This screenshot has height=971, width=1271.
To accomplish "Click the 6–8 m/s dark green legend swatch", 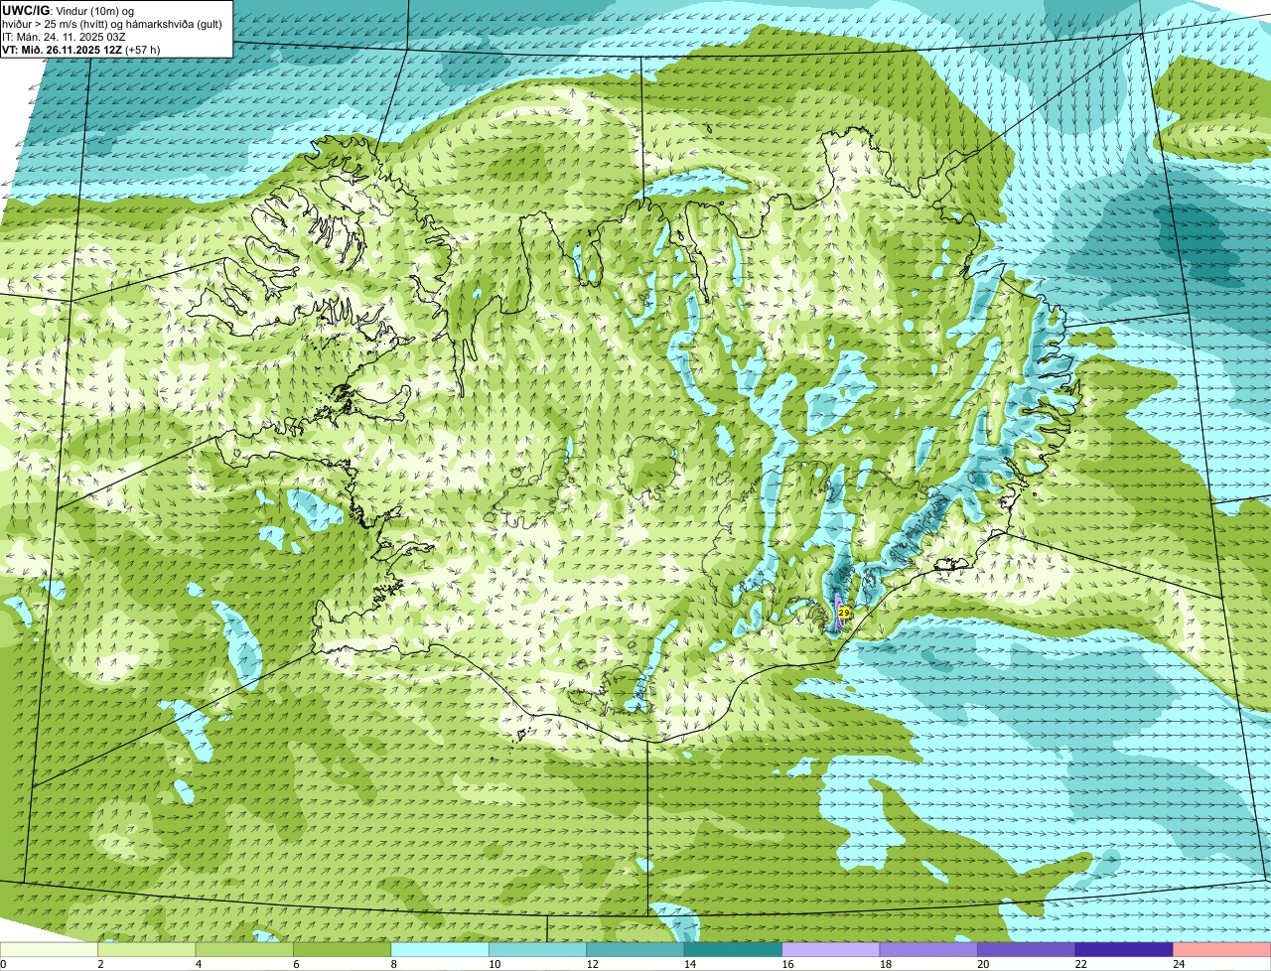I will coord(343,949).
